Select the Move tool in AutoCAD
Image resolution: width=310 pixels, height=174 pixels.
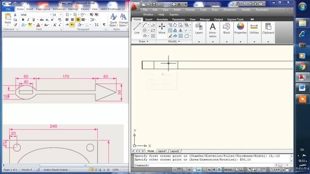(x=162, y=29)
